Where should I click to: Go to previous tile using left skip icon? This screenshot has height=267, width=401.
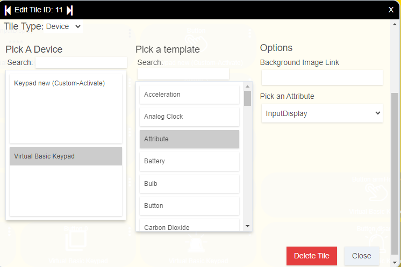point(8,10)
